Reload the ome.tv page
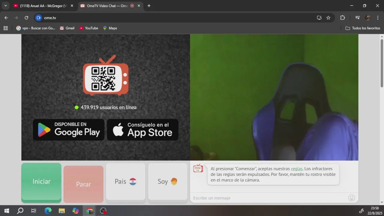This screenshot has height=216, width=384. coord(26,18)
